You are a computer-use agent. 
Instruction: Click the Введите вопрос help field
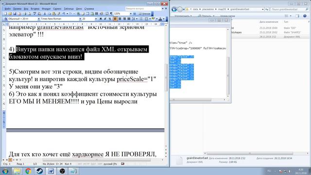coord(143,9)
